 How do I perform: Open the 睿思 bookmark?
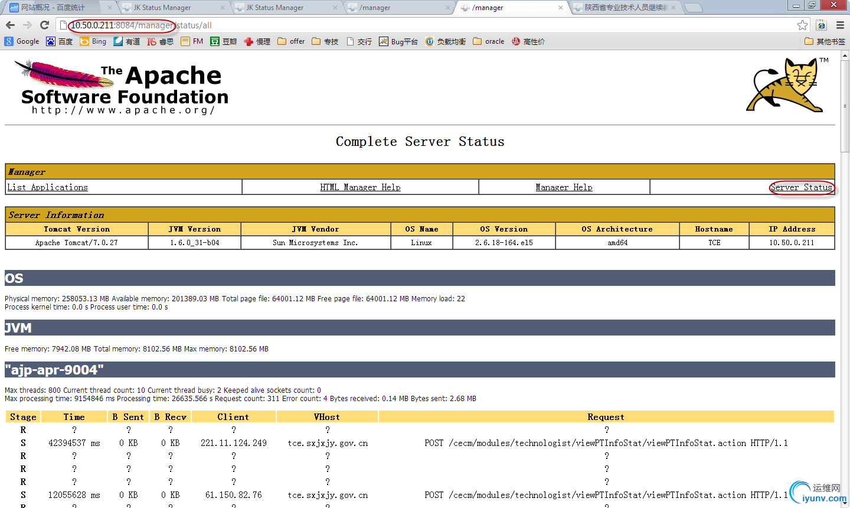click(x=161, y=41)
